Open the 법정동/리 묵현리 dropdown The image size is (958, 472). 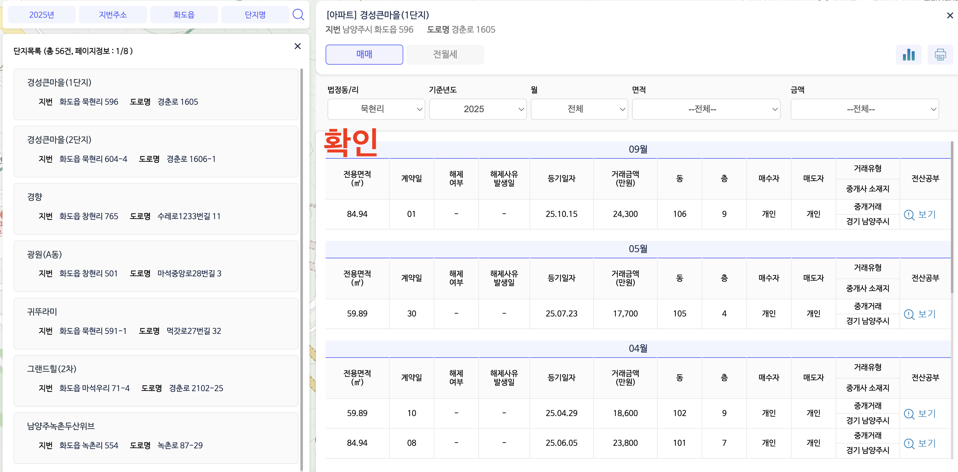376,109
